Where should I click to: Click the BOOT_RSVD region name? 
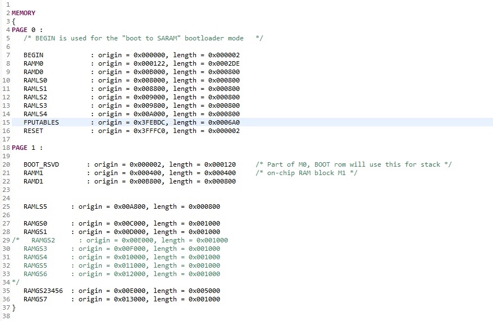(41, 164)
